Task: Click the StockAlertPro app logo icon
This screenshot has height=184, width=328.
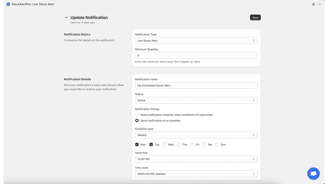Action: click(x=8, y=4)
